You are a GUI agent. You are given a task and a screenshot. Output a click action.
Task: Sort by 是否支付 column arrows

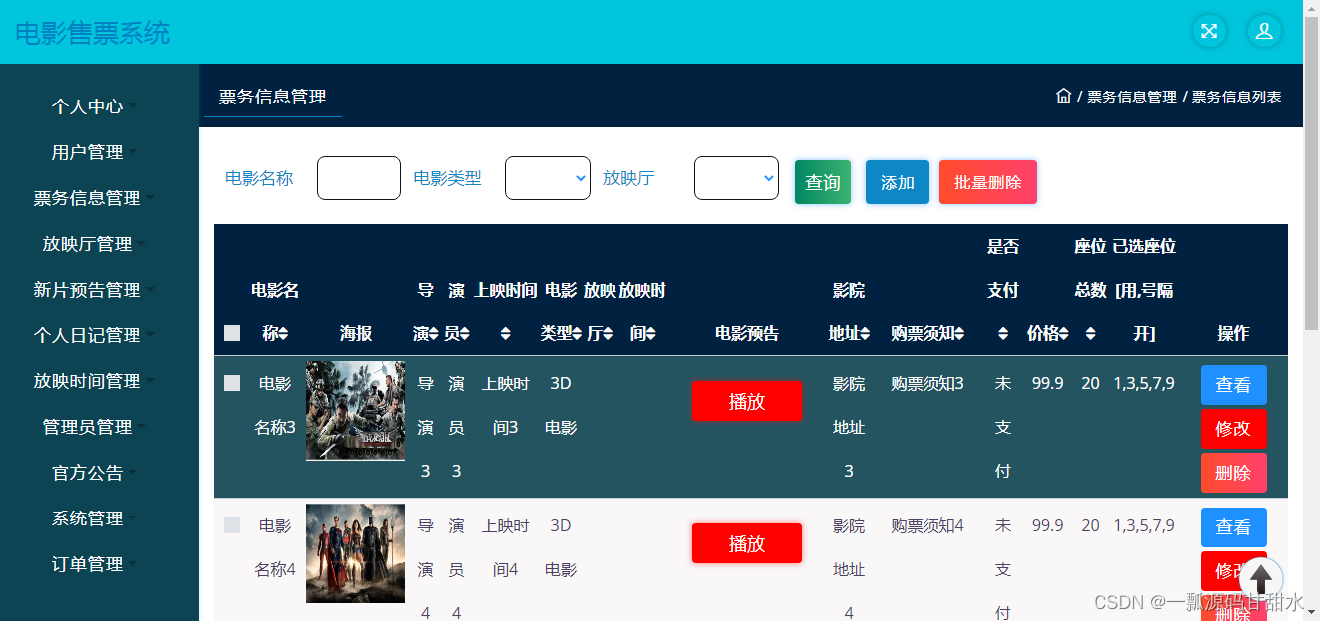[x=1003, y=334]
